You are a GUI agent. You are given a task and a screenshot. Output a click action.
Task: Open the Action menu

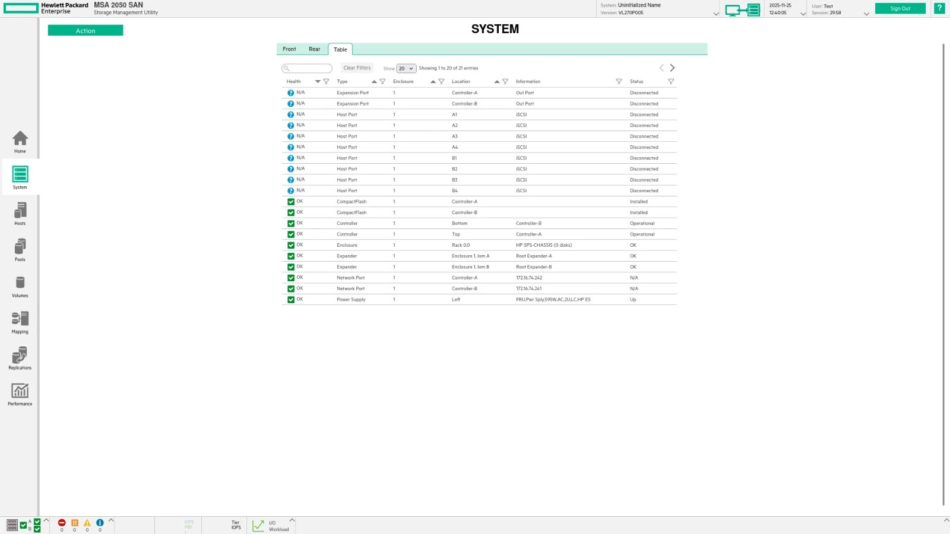(x=85, y=31)
